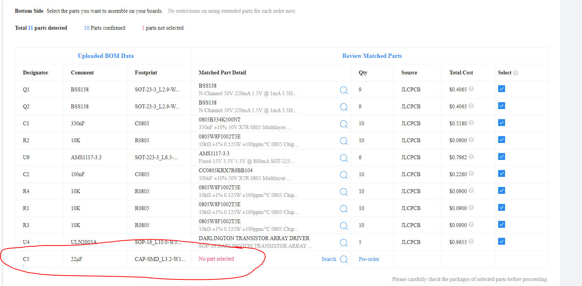Image resolution: width=582 pixels, height=286 pixels.
Task: Click the help icon next to Q1 total cost
Action: [x=471, y=89]
